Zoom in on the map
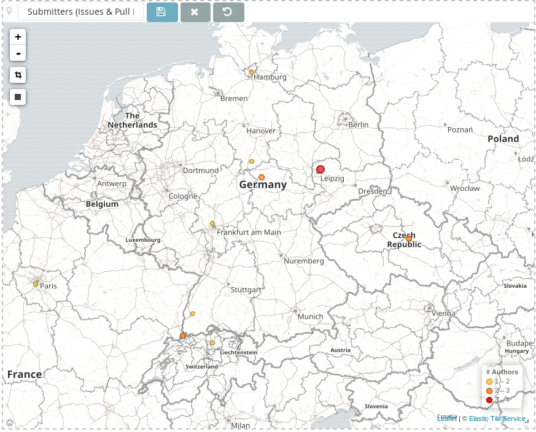 tap(18, 37)
